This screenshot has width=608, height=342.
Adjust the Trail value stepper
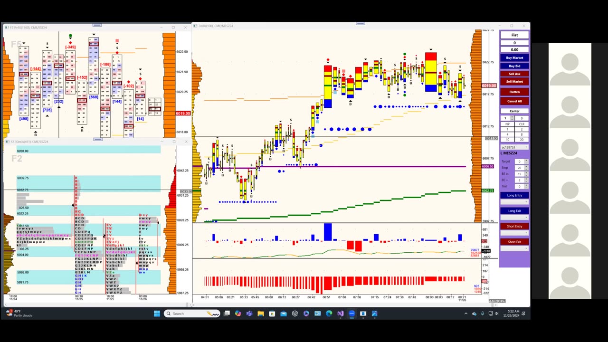(526, 186)
